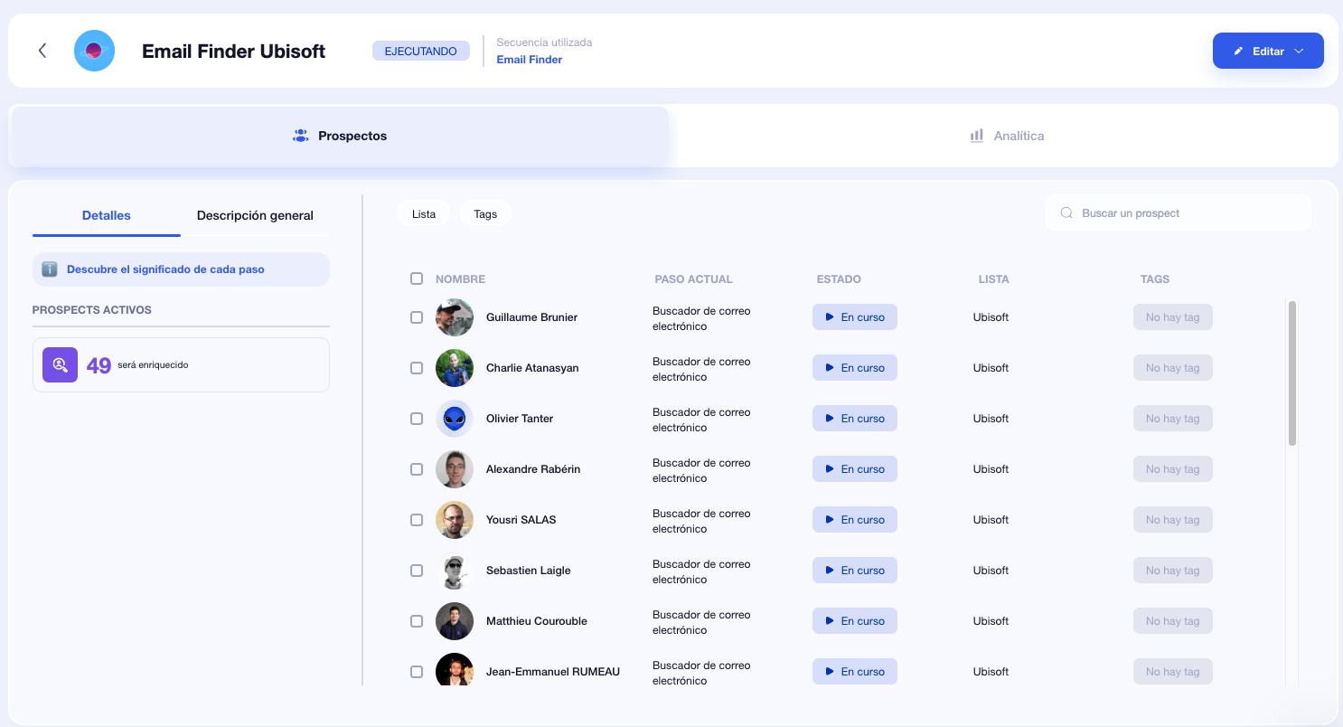Open the Editar dropdown button
The image size is (1343, 727).
coord(1267,51)
